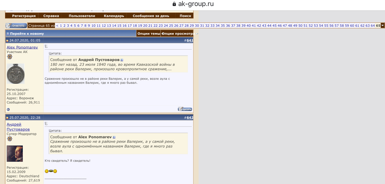This screenshot has width=385, height=184.
Task: View original post icon beside quoted Alex Ponomarev
Action: pos(114,137)
